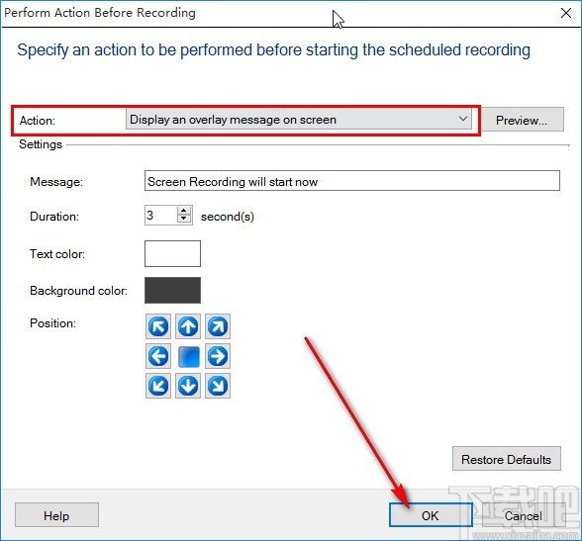This screenshot has width=582, height=541.
Task: Decrease Duration with the down spinner
Action: [x=184, y=220]
